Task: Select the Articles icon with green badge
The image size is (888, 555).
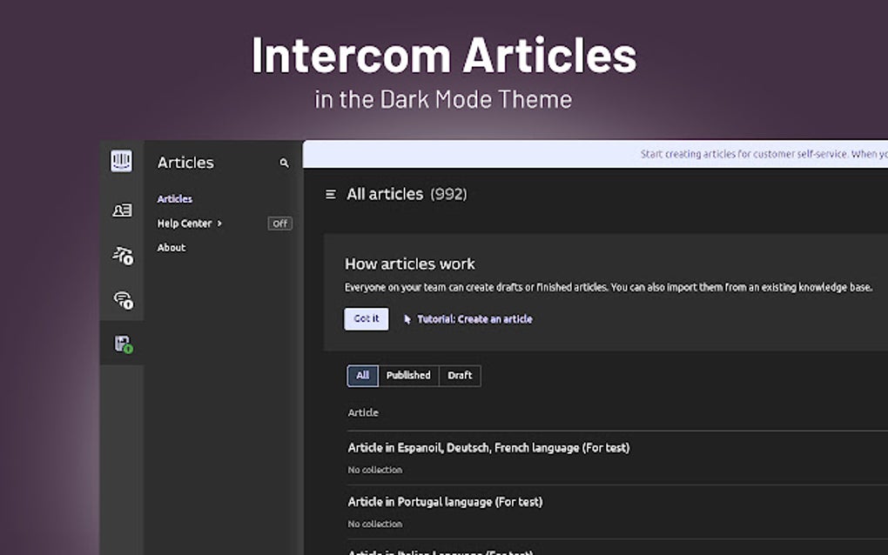Action: pyautogui.click(x=121, y=343)
